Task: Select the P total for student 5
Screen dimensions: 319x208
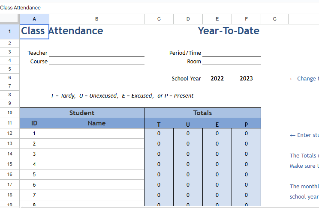Action: (x=246, y=175)
